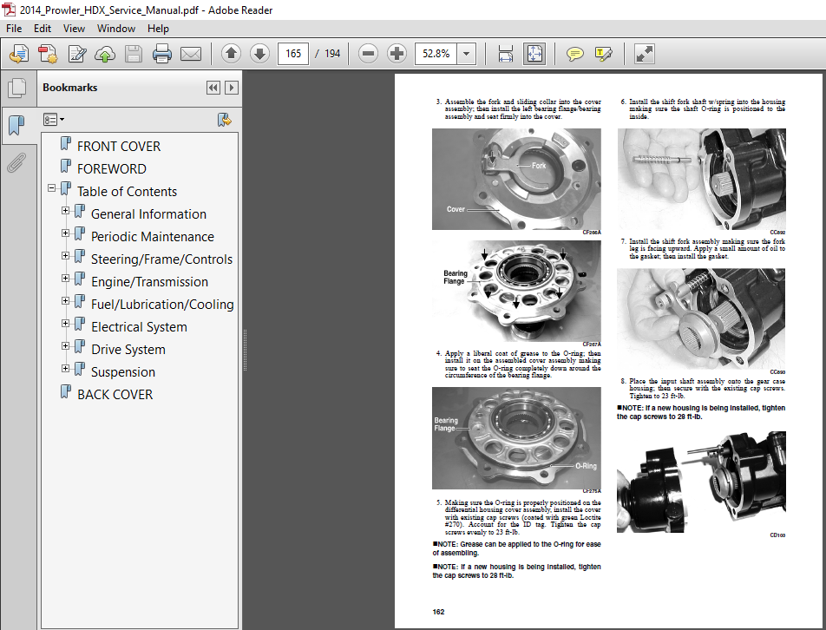Screen dimensions: 826x630
Task: Click the cloud upload icon
Action: click(x=105, y=54)
